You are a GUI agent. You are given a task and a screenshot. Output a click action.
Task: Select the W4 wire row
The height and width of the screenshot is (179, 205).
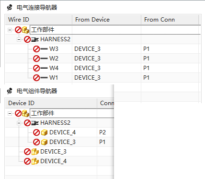coord(103,68)
